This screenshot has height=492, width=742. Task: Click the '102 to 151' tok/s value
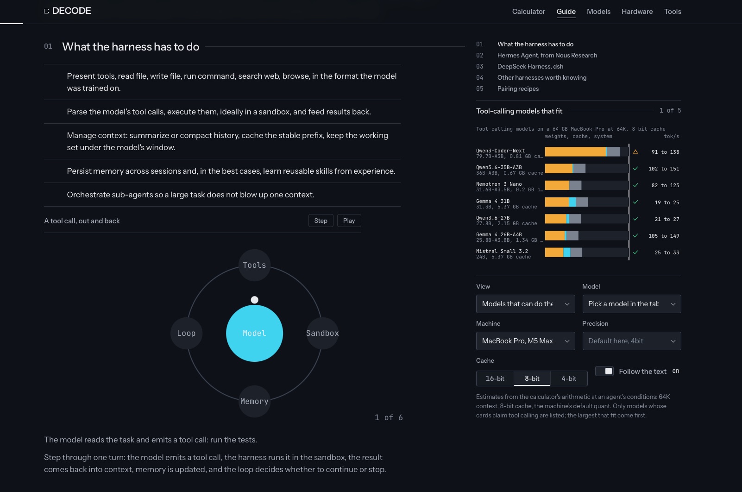coord(664,169)
